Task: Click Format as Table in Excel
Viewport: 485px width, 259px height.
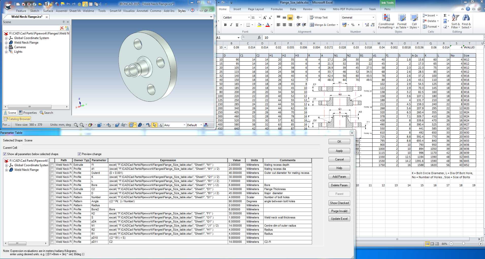Action: (x=402, y=22)
